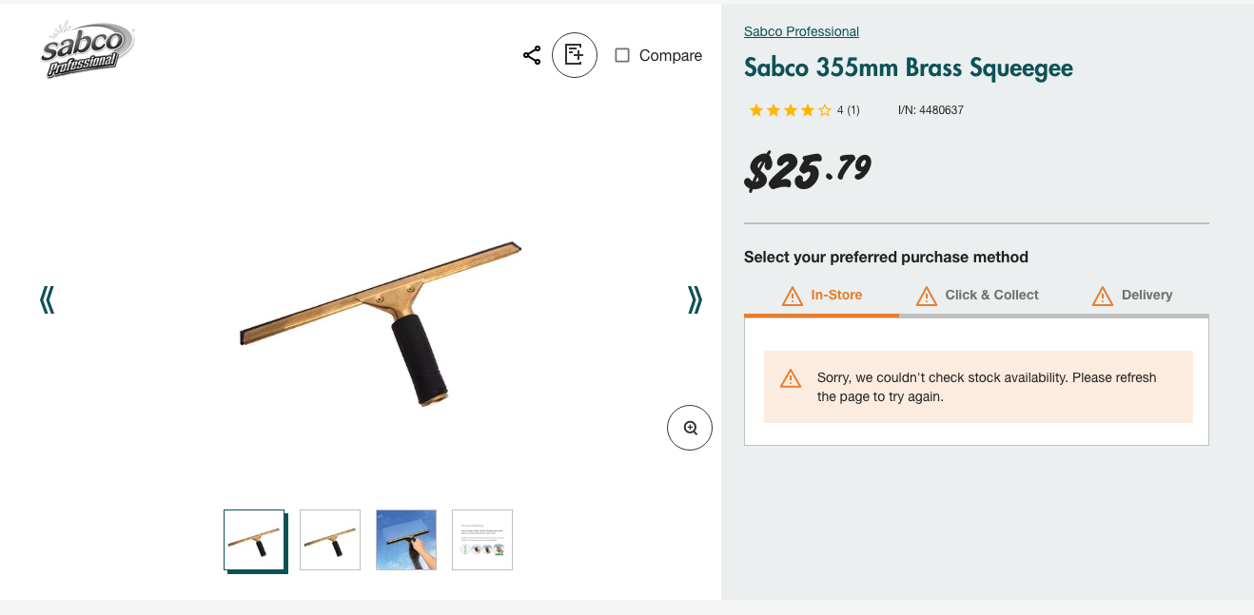Expand reviews via the 4 (1) rating link

(847, 109)
